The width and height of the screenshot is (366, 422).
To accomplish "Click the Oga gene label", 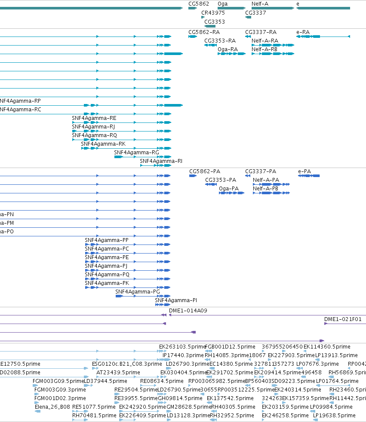I will [222, 4].
